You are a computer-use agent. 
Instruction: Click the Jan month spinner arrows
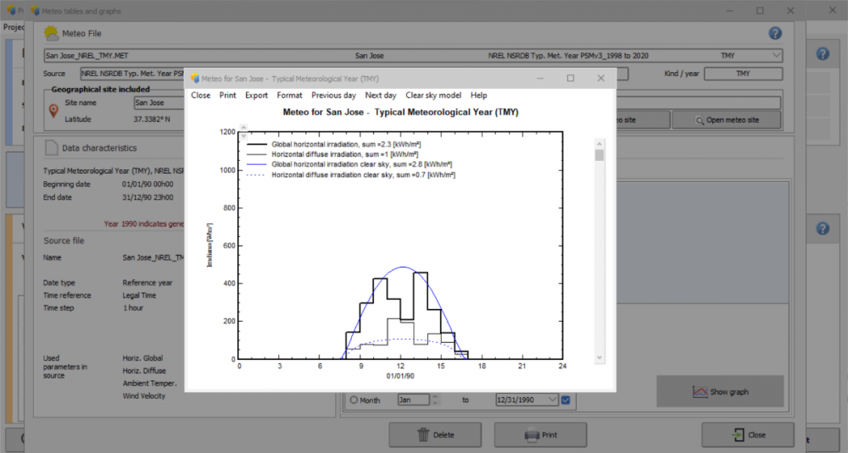point(436,400)
